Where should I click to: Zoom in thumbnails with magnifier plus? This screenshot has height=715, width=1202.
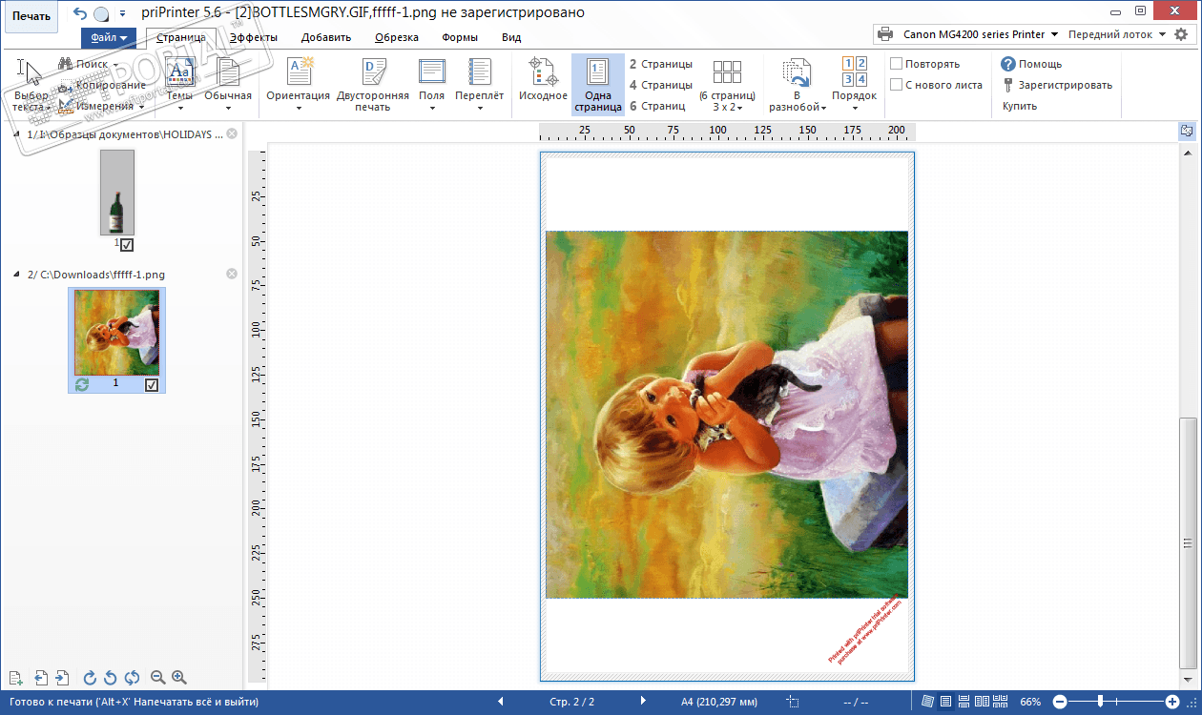(178, 678)
